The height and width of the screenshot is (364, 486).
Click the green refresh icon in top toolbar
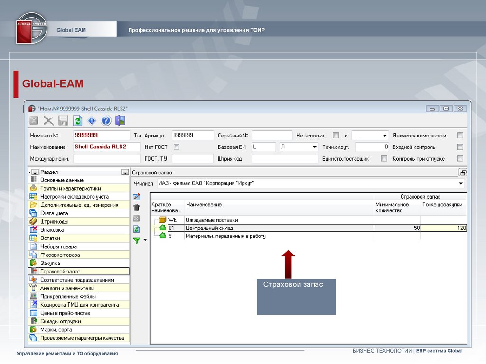click(x=77, y=121)
